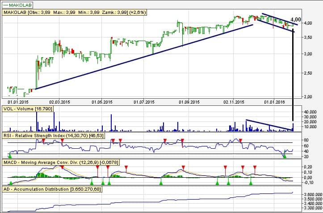This screenshot has width=323, height=213.
Task: Click the descending trendline above the volume bars
Action: (x=268, y=125)
